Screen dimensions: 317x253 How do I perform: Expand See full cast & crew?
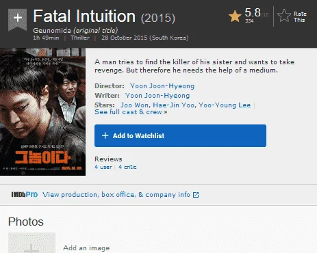coord(131,112)
